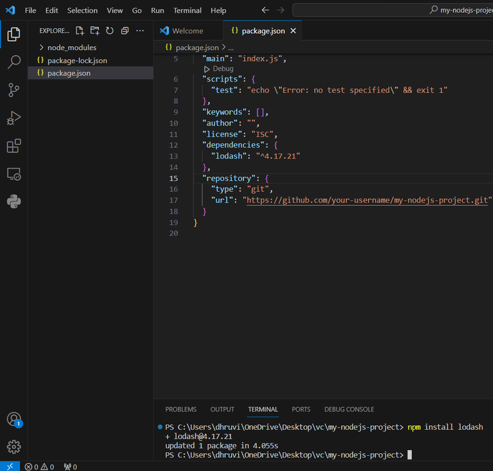Select package-lock.json in the file tree

pos(77,60)
